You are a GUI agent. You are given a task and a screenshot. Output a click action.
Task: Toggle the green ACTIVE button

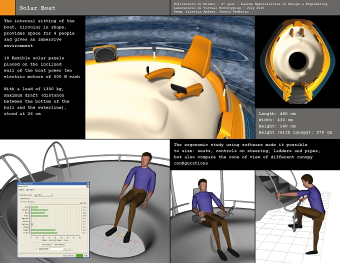tap(79, 255)
